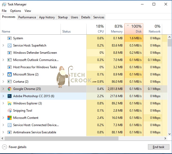
Task: Click the System process icon
Action: [x=10, y=38]
